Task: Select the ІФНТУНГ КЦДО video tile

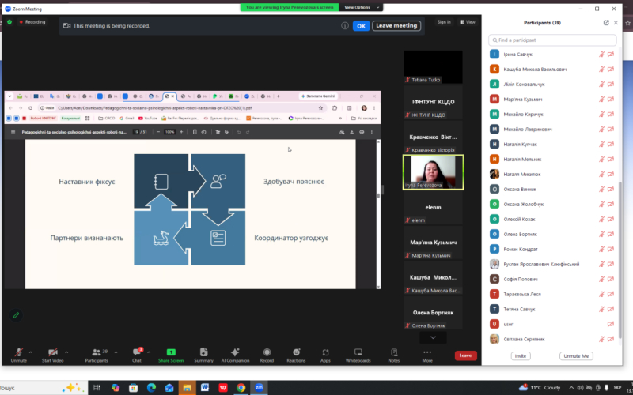Action: tap(433, 102)
